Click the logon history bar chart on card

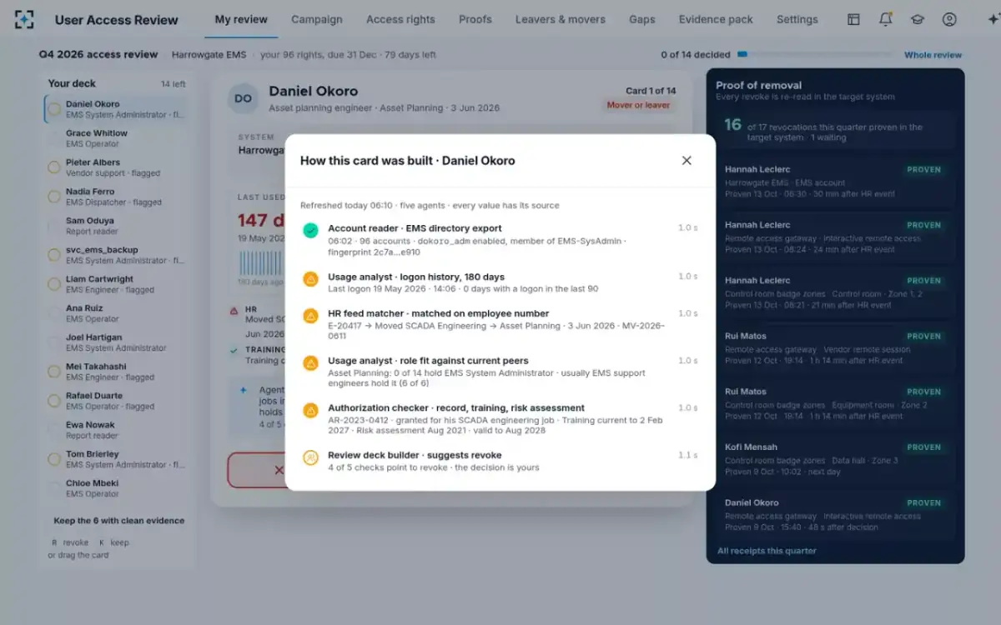point(262,263)
